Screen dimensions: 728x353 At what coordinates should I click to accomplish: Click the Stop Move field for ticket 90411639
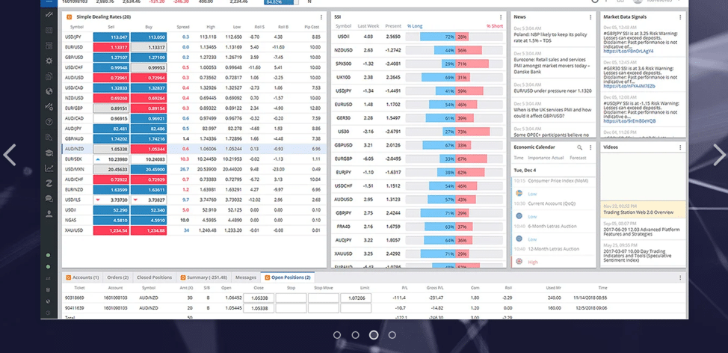click(323, 308)
